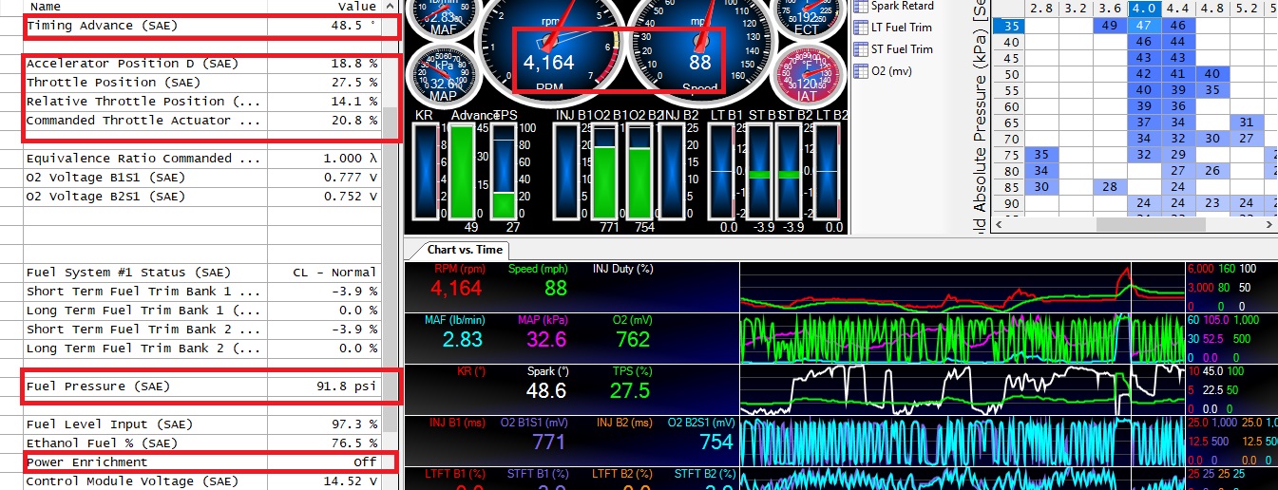Select the Power Enrichment channel row

[x=200, y=462]
